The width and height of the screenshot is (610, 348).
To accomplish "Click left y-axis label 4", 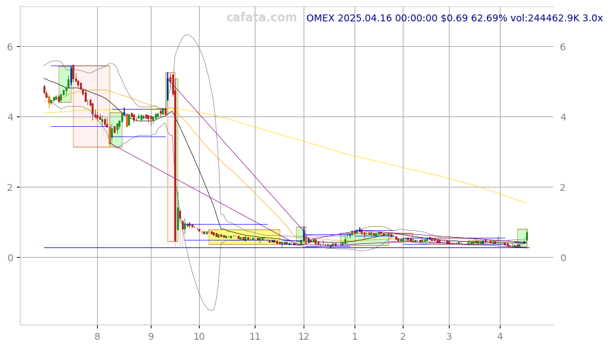I will (x=10, y=117).
